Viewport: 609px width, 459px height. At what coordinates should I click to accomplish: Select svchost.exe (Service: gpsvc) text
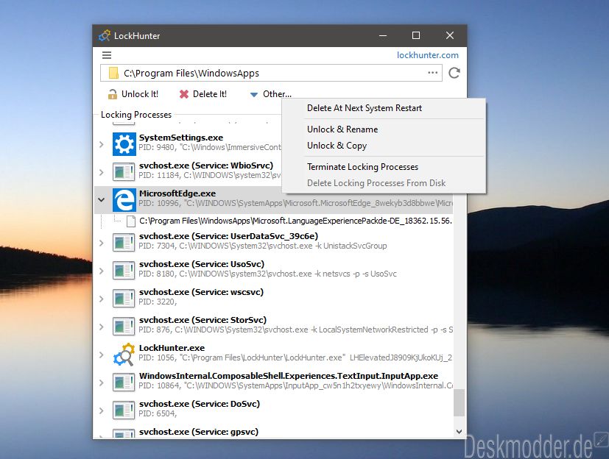click(199, 432)
